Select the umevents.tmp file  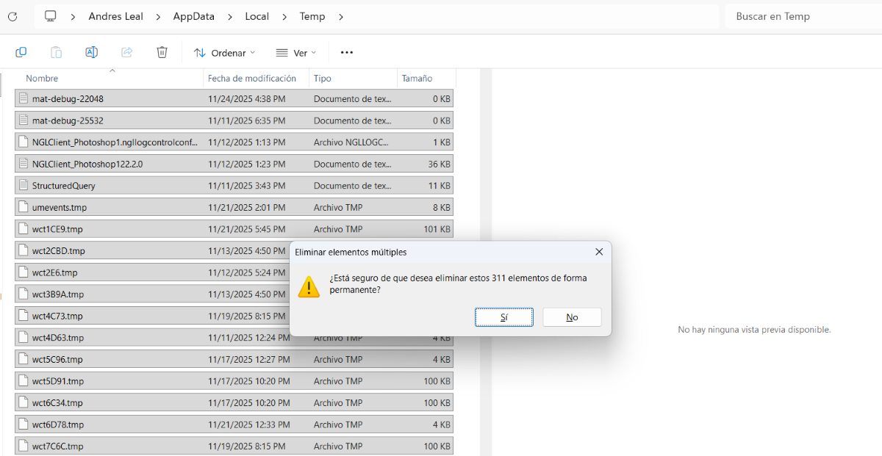pyautogui.click(x=60, y=208)
